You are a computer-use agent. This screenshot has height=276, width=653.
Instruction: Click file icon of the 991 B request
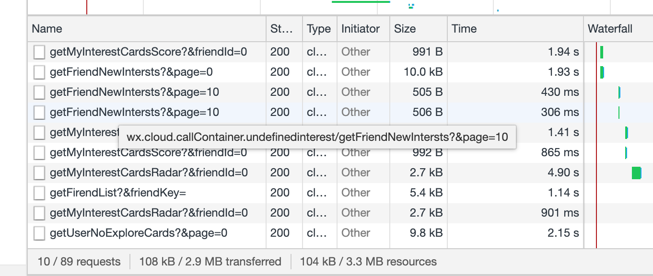click(39, 52)
